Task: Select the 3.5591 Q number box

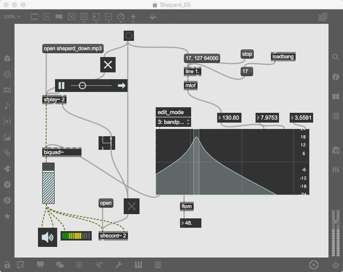Action: tap(301, 117)
